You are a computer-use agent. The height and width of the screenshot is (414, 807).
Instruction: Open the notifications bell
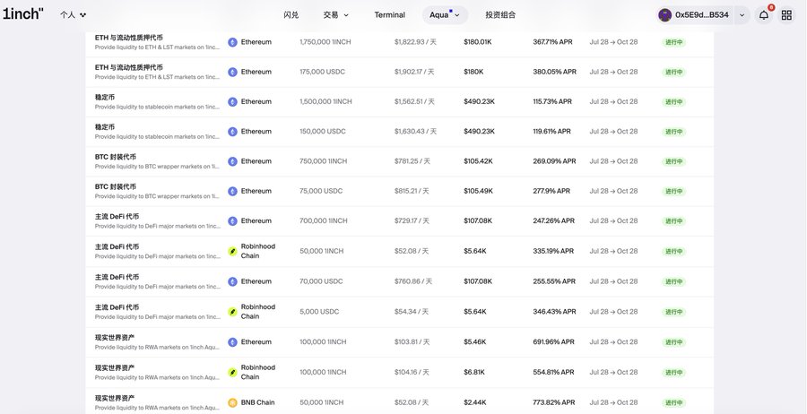coord(764,15)
